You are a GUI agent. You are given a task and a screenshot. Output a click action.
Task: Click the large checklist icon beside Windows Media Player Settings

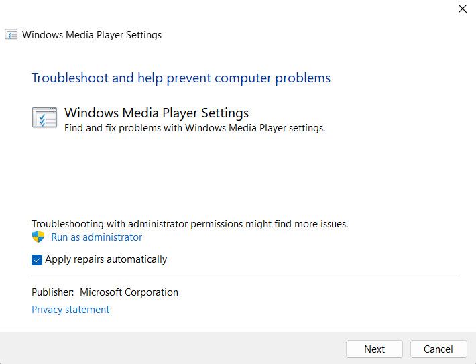(44, 117)
